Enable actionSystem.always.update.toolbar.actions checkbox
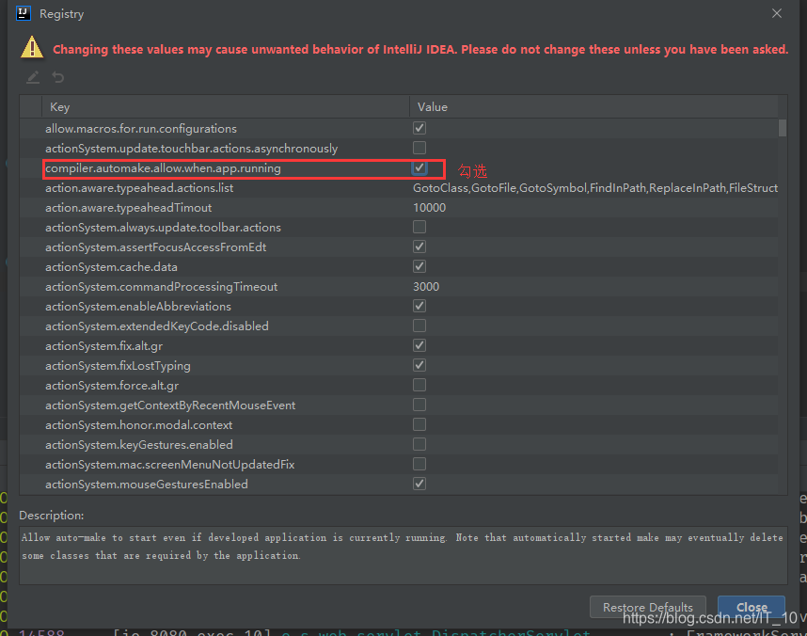The image size is (807, 636). [x=419, y=227]
